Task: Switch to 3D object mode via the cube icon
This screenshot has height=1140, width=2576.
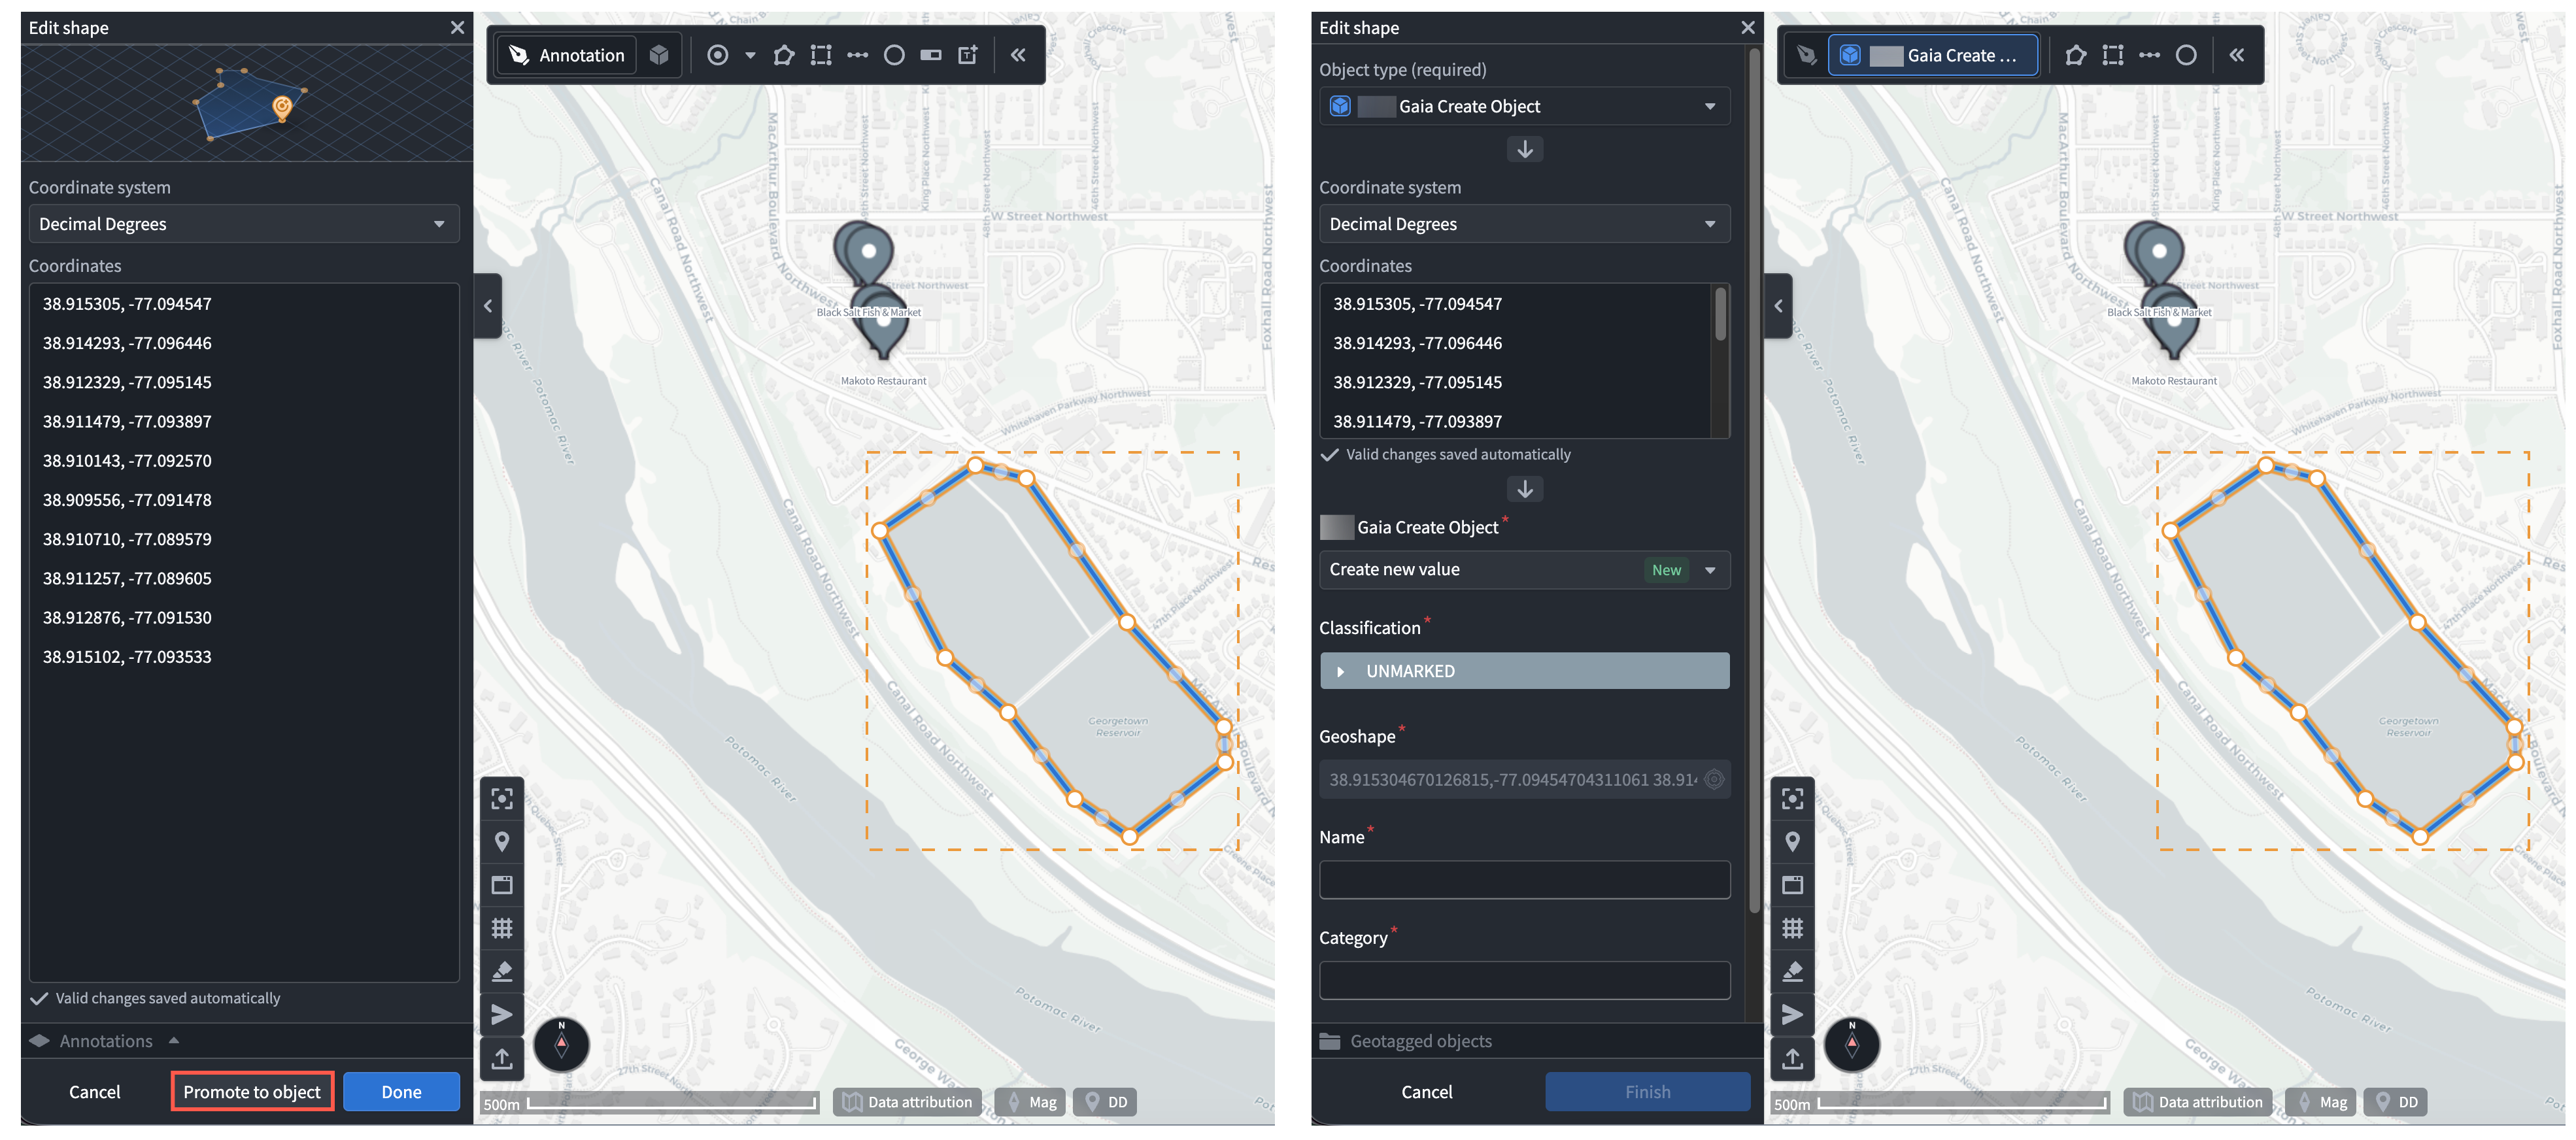Action: [659, 55]
